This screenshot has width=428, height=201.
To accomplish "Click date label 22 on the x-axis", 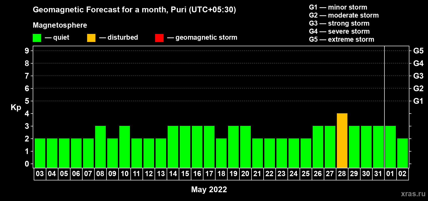I will (269, 174).
